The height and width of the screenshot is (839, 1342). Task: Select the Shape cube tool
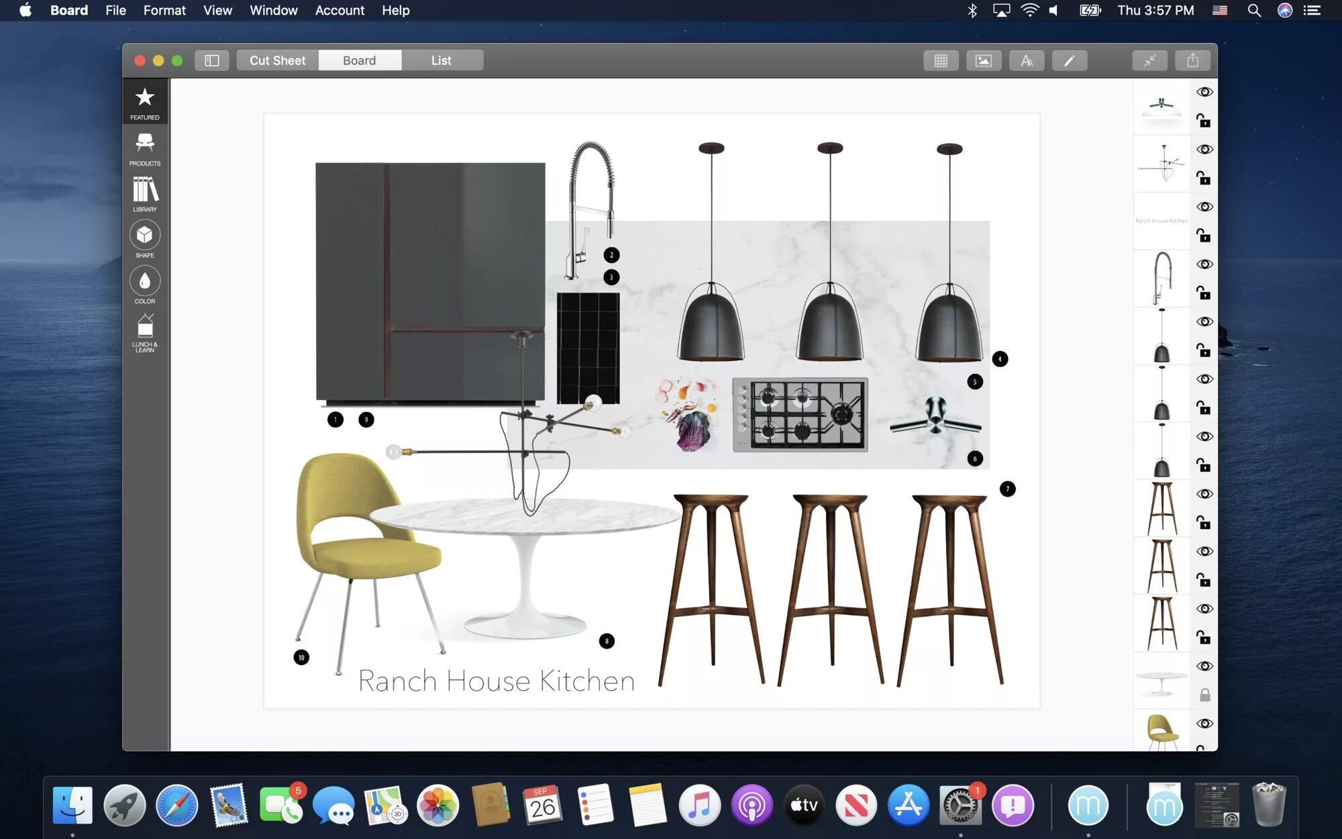pos(144,239)
